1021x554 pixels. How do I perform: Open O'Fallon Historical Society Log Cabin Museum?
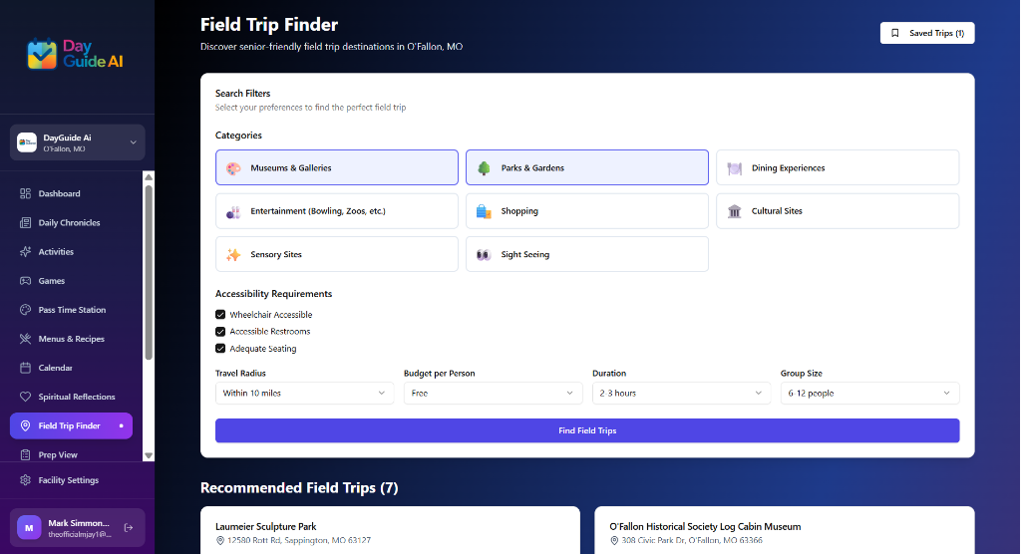[784, 530]
